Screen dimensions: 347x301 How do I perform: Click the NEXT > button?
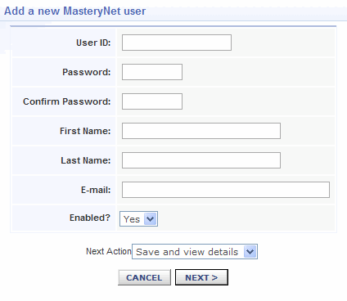[201, 277]
